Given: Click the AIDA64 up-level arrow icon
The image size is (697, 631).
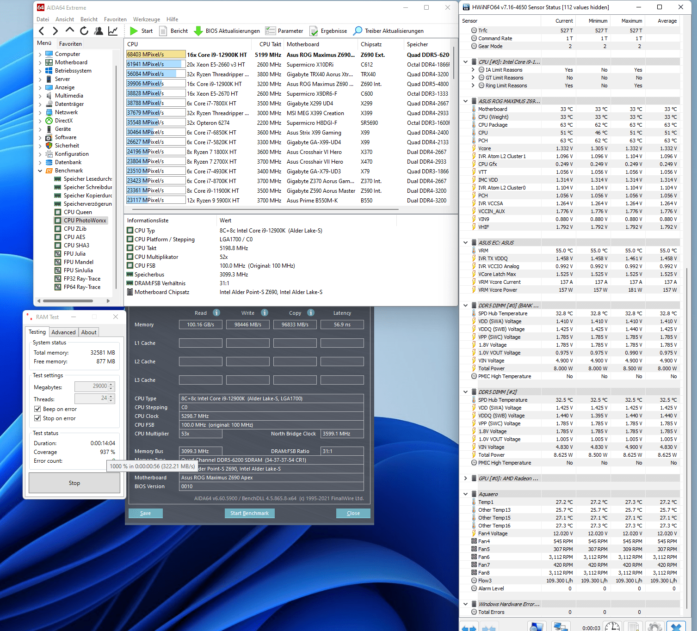Looking at the screenshot, I should 70,31.
